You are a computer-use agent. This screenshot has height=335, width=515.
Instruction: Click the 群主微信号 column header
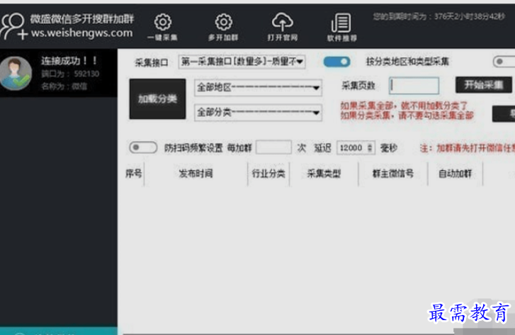(393, 174)
